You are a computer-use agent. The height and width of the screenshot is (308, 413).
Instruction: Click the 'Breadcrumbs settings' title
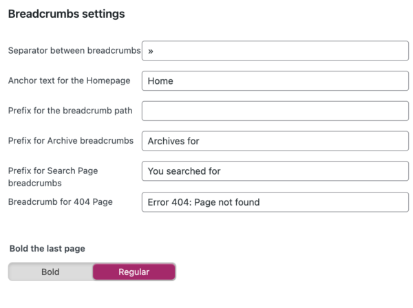coord(66,14)
